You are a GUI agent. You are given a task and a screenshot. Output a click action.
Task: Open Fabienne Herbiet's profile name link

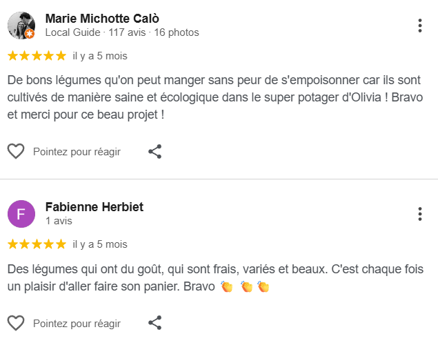click(94, 207)
